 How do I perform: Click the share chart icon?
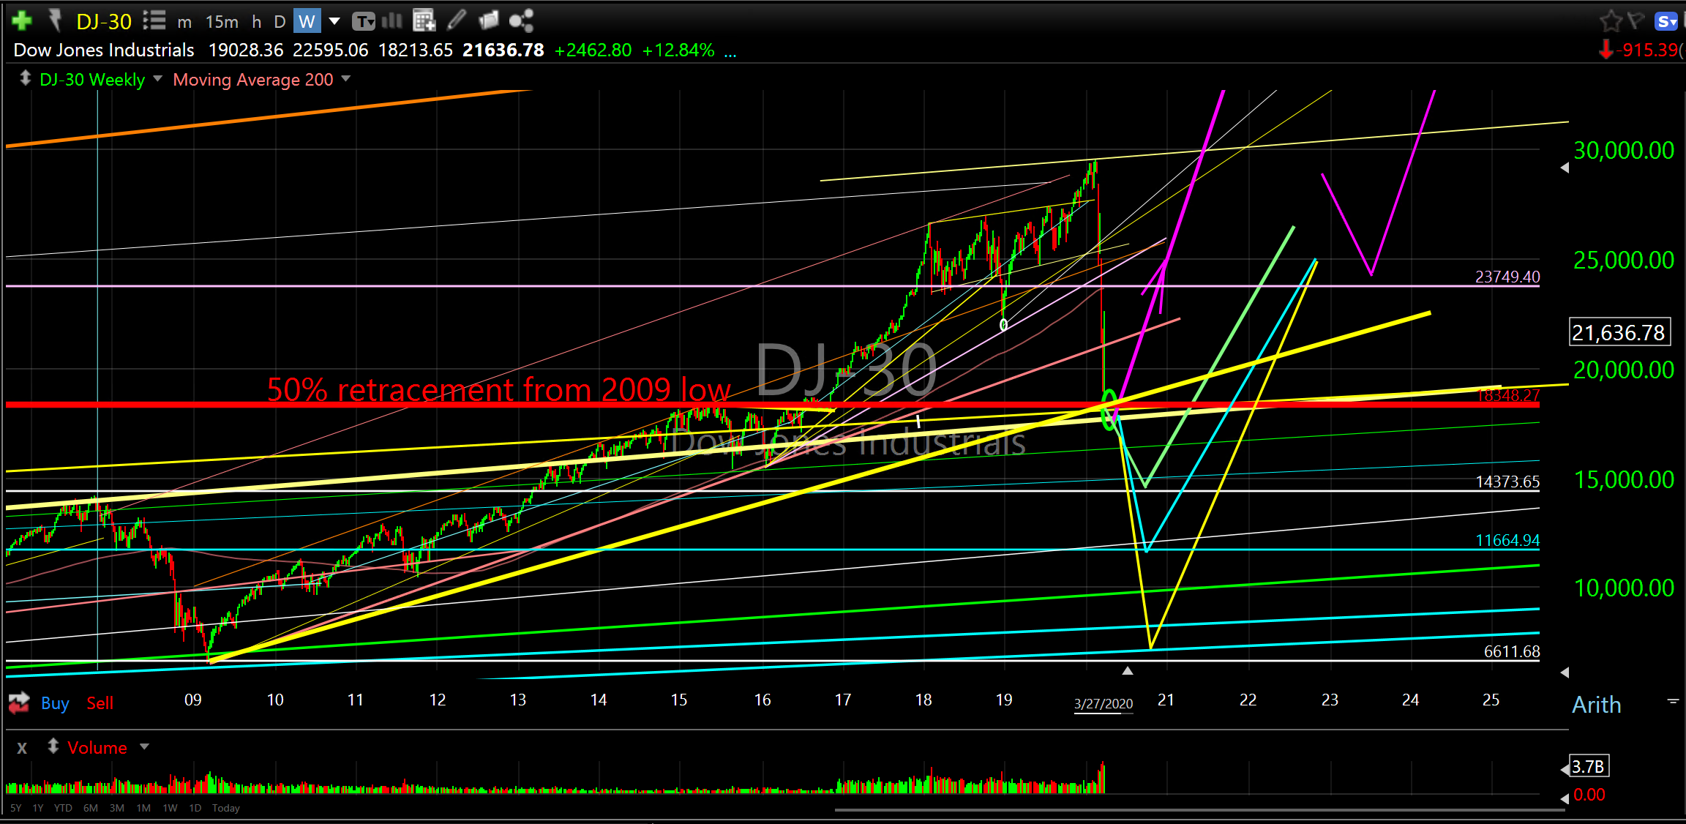coord(521,20)
